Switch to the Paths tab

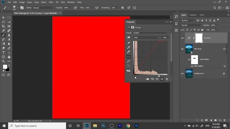(202, 15)
